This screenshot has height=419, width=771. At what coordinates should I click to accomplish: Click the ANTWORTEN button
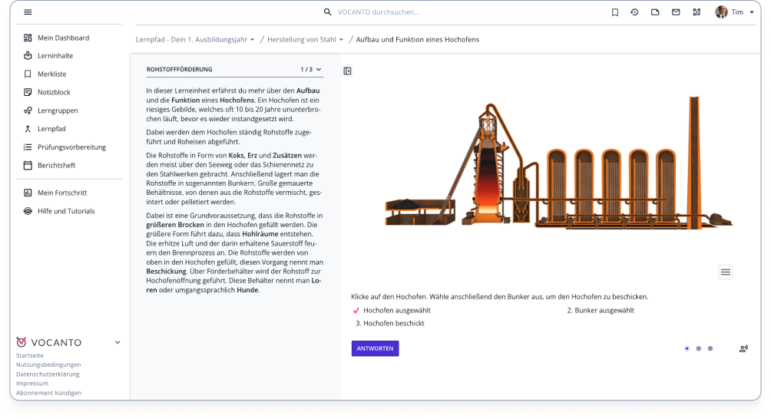(x=375, y=348)
